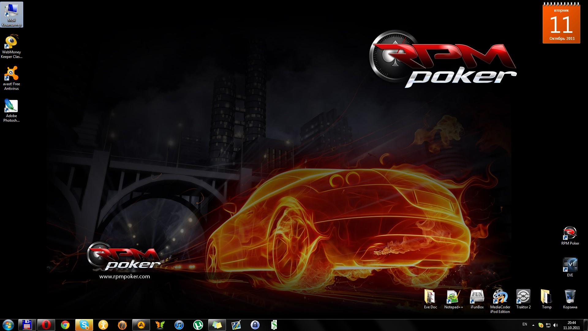
Task: Open the EN language selector
Action: (525, 324)
